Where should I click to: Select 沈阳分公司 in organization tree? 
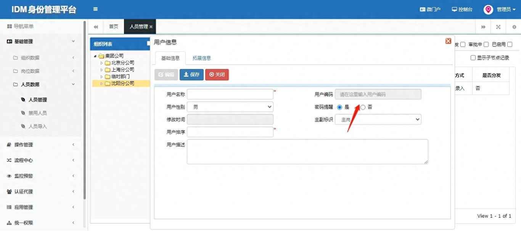(122, 83)
